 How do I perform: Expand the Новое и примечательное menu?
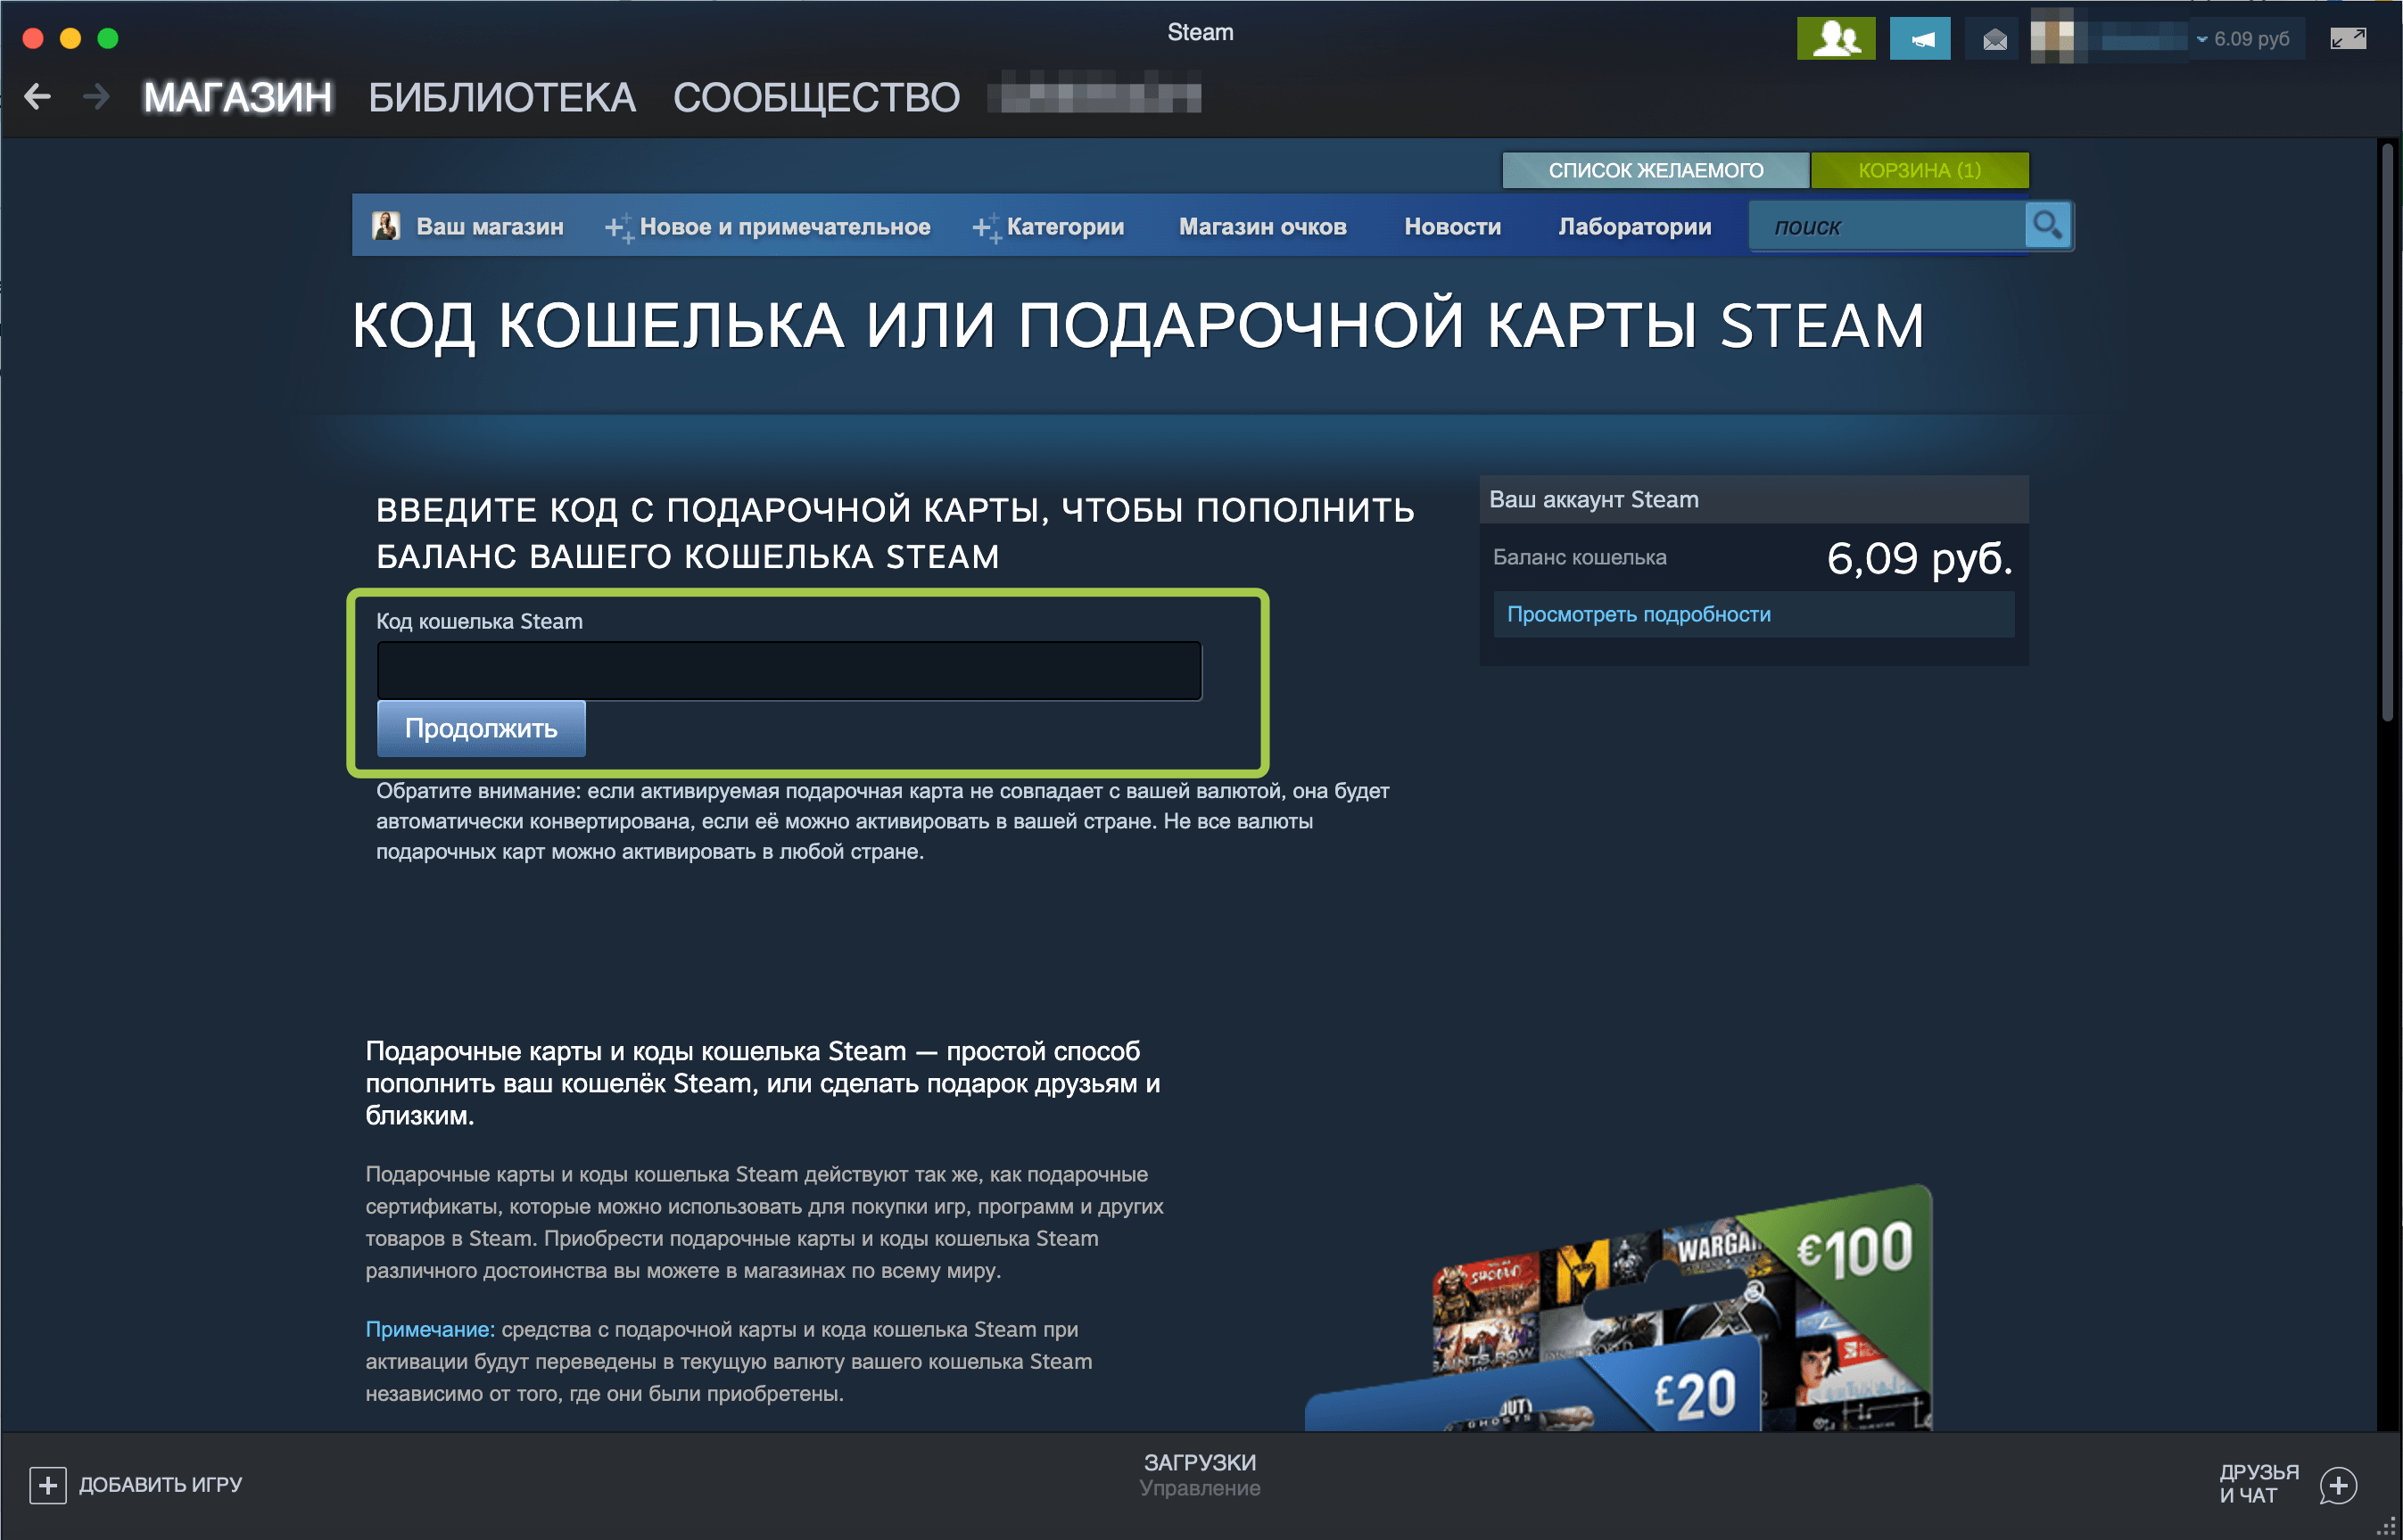(x=784, y=227)
